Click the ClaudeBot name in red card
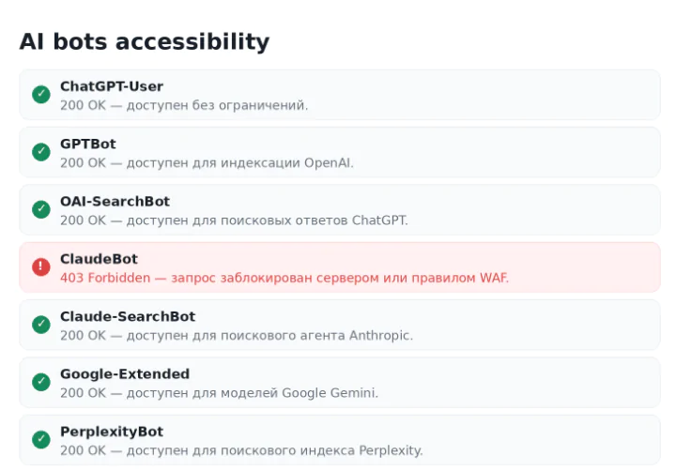This screenshot has width=676, height=471. tap(99, 259)
